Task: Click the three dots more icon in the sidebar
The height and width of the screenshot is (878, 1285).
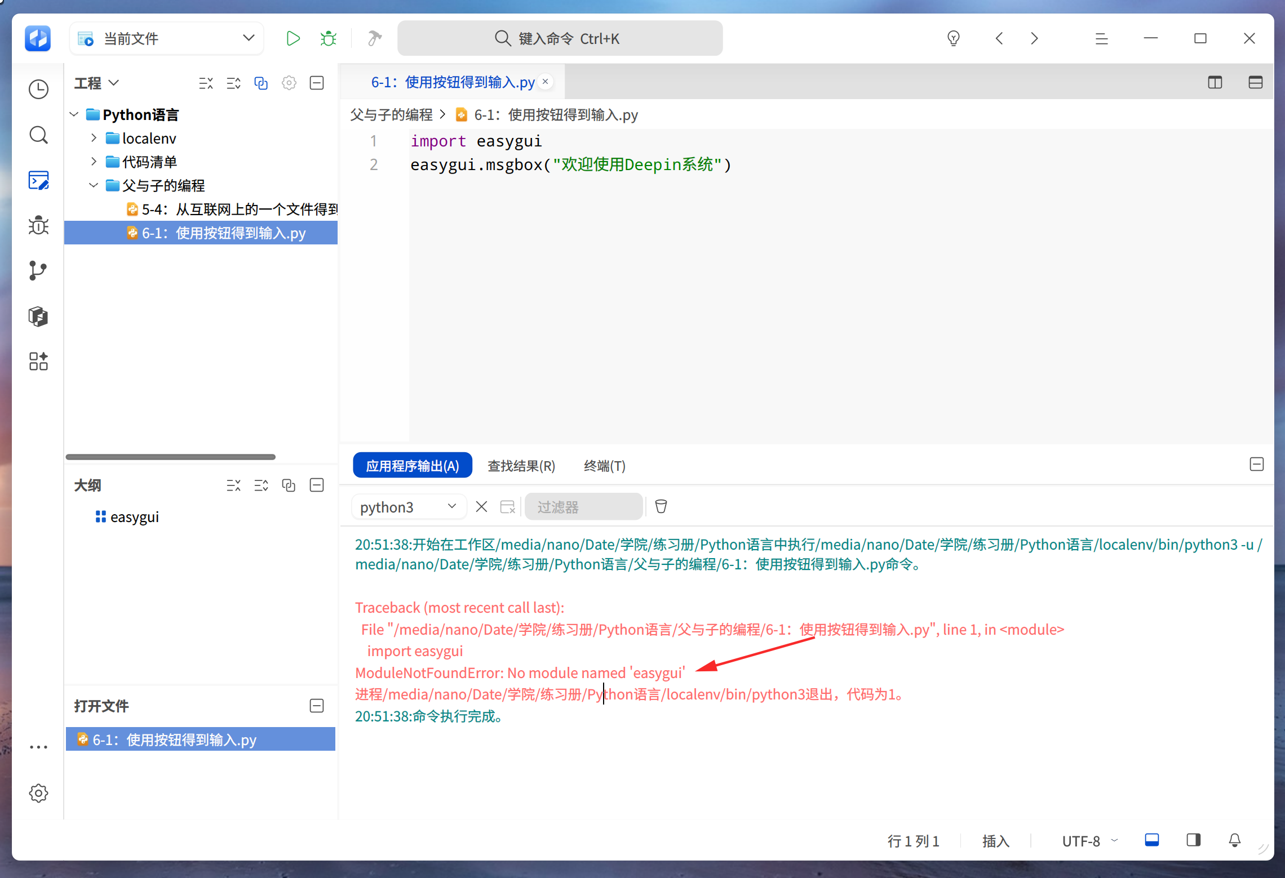Action: click(38, 747)
